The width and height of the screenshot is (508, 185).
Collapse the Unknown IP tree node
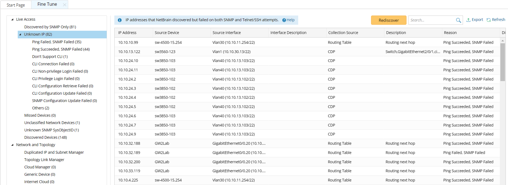tap(20, 34)
